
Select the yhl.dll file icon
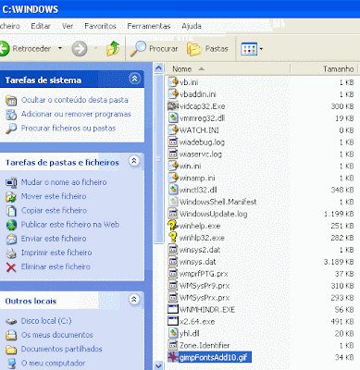(173, 333)
